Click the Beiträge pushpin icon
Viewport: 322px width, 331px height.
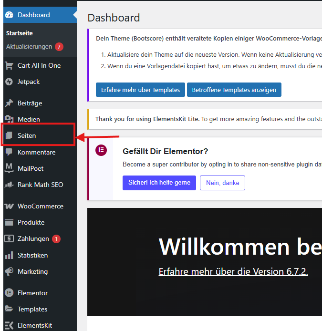click(x=9, y=103)
